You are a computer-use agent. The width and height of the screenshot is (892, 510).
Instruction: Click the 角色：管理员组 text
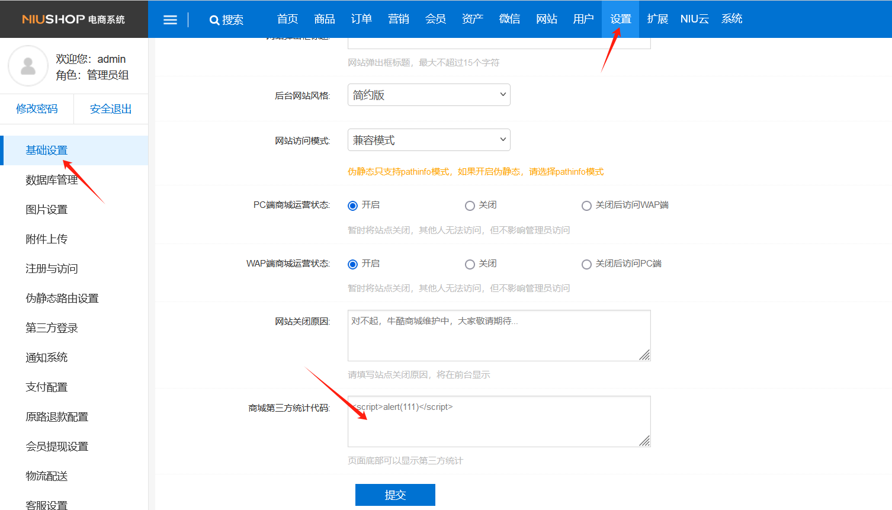click(x=92, y=75)
